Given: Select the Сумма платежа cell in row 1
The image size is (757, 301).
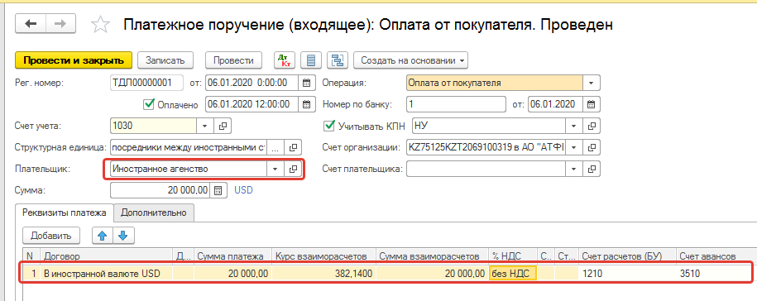Looking at the screenshot, I should click(x=232, y=274).
